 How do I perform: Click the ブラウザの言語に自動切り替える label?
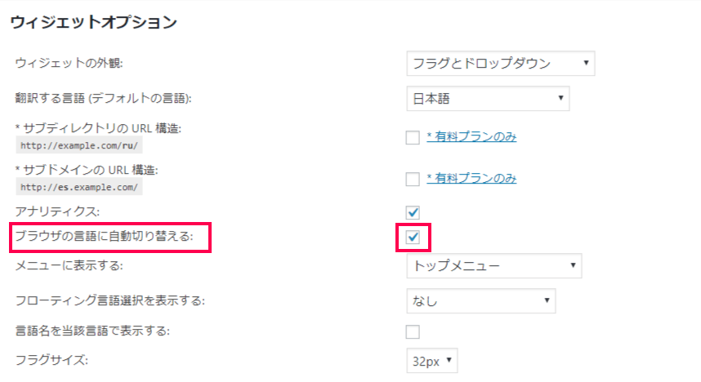pos(104,236)
